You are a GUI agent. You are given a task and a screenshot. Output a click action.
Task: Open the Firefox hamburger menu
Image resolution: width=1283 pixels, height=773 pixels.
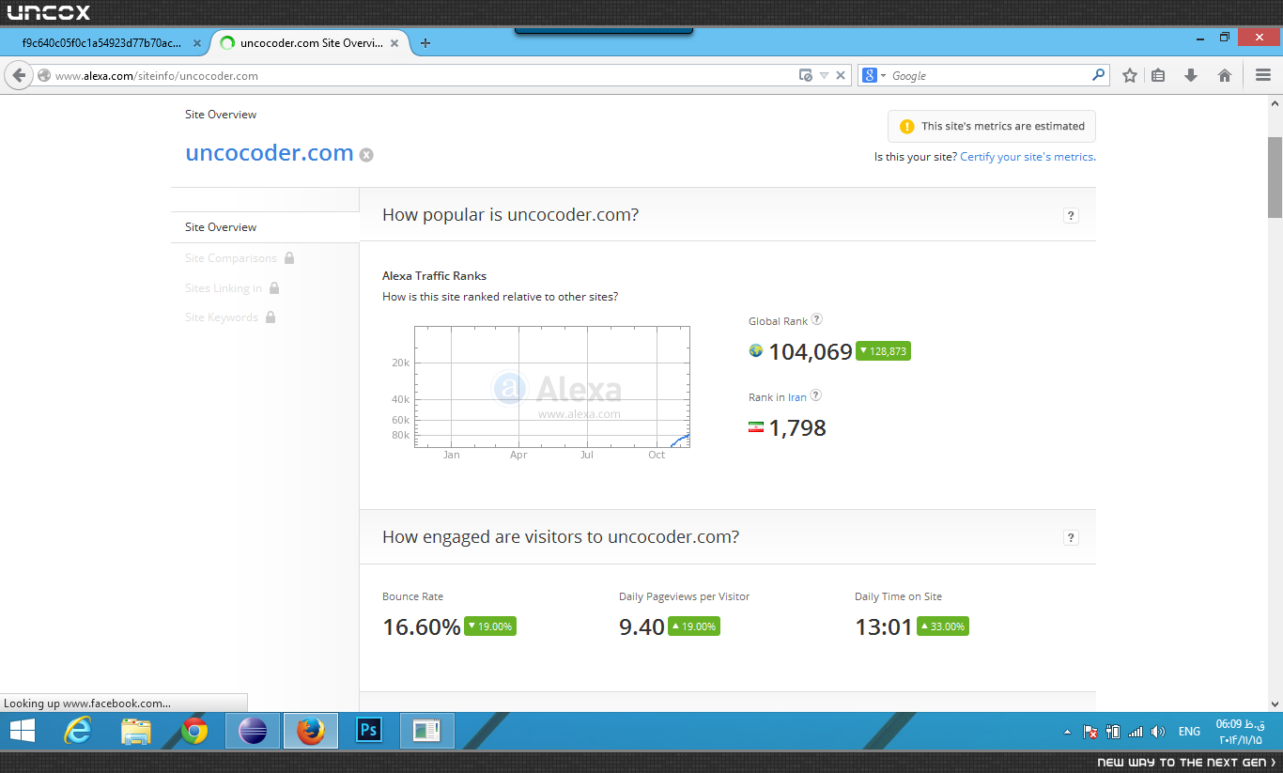point(1263,76)
